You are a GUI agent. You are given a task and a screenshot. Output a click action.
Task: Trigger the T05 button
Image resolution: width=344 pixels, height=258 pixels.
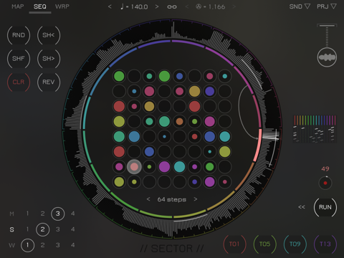pyautogui.click(x=264, y=244)
